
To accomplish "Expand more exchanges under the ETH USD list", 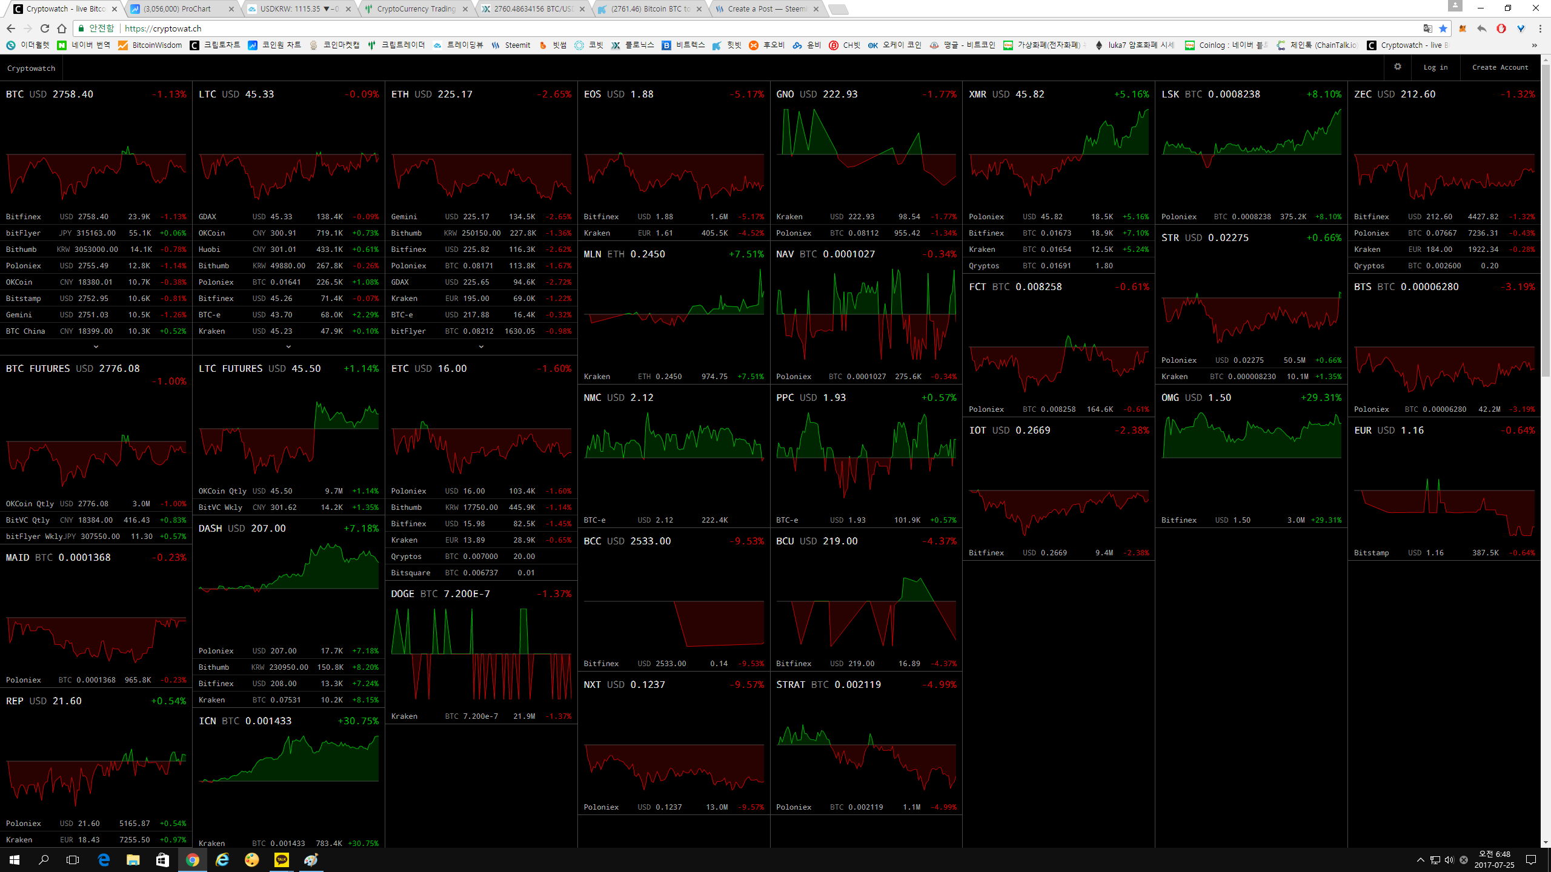I will pyautogui.click(x=481, y=347).
